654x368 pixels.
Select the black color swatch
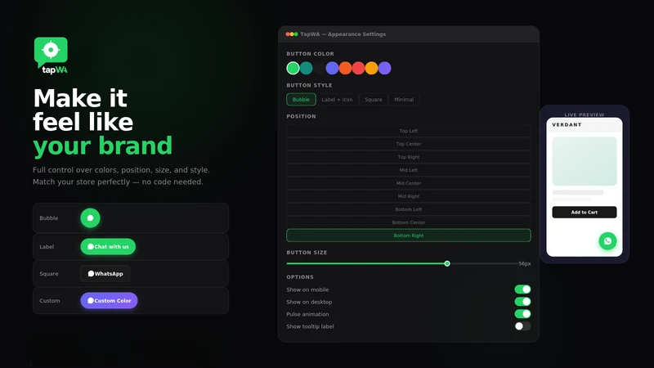319,68
